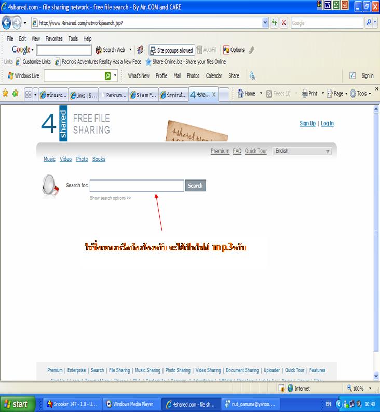This screenshot has height=412, width=380.
Task: Click the translate icon in Windows Live toolbar
Action: click(x=252, y=75)
